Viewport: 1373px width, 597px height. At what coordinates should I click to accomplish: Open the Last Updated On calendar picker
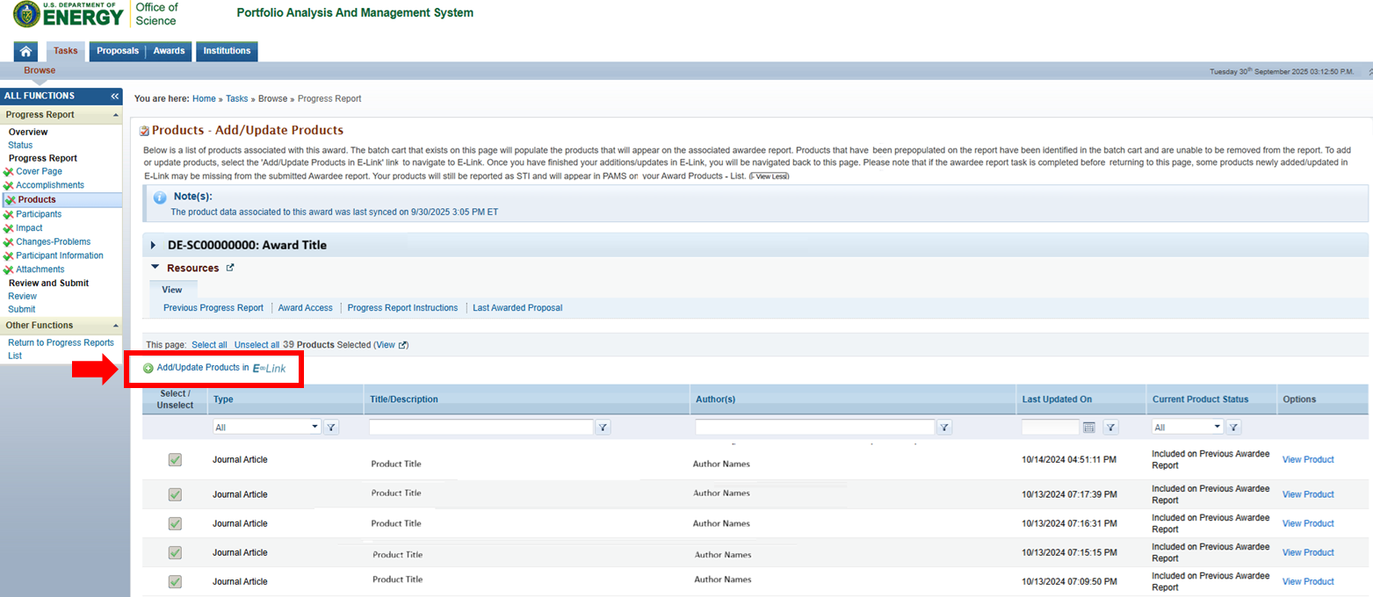click(x=1089, y=428)
